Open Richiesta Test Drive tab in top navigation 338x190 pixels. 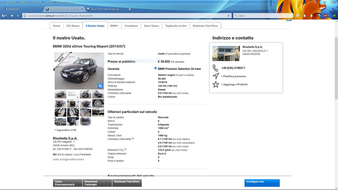click(205, 26)
